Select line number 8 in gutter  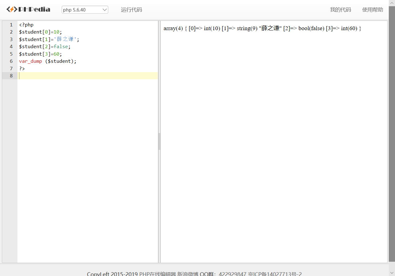(11, 76)
